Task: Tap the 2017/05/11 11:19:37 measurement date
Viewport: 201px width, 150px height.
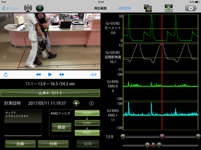Action: tap(47, 103)
